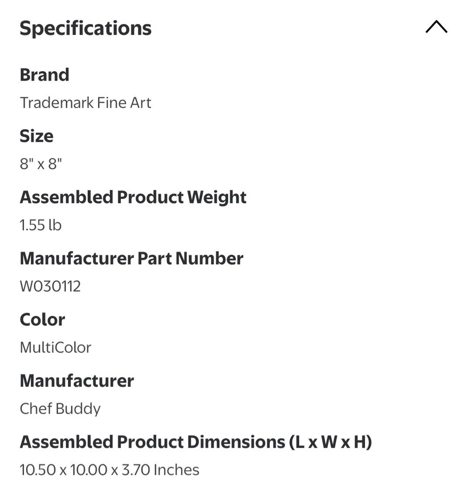Select the MultiColor value
This screenshot has height=502, width=471.
click(x=55, y=348)
